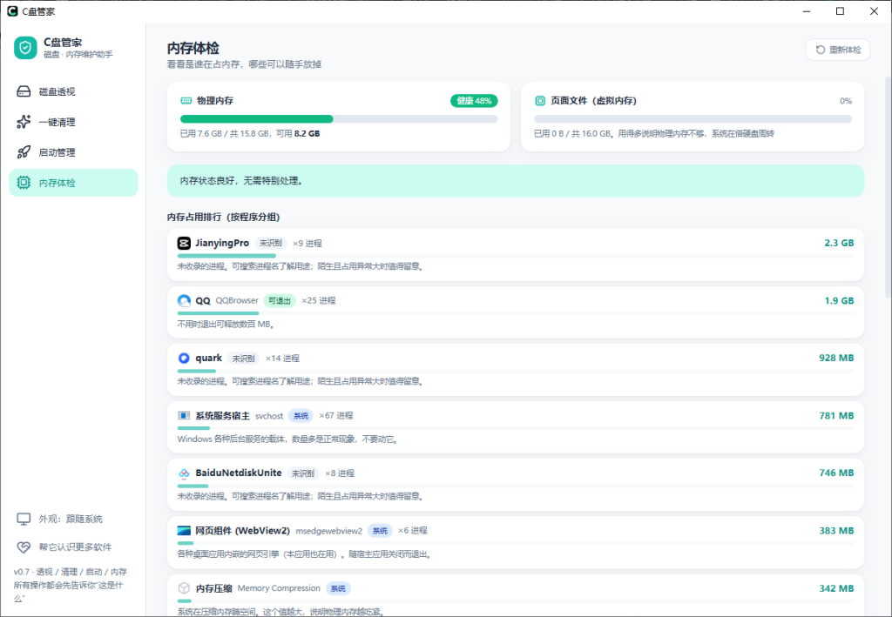Close the C盘管家 window
Screen dimensions: 892x617
tap(874, 11)
